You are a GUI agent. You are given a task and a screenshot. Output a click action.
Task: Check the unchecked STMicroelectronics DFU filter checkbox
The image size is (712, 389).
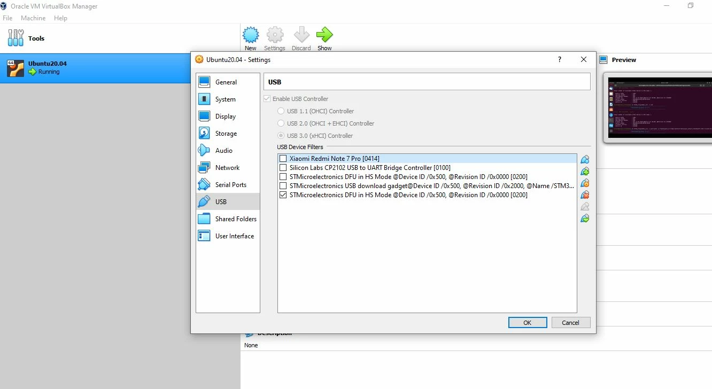(x=283, y=177)
